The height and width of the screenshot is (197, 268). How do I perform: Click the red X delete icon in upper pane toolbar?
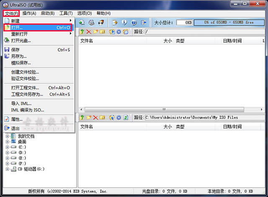[x=88, y=31]
